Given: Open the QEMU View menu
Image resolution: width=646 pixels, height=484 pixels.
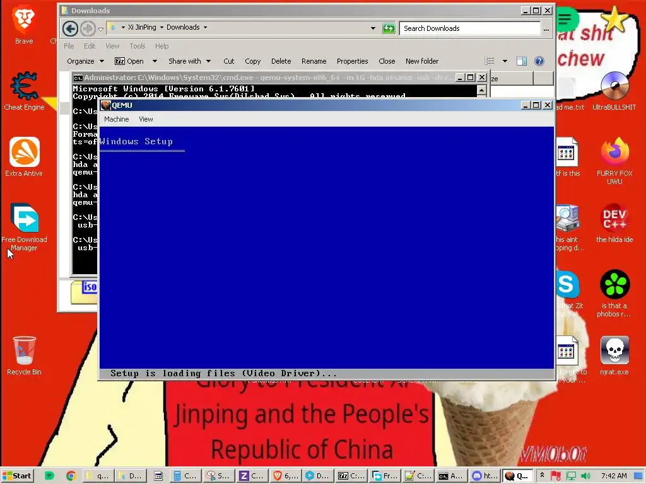Looking at the screenshot, I should tap(146, 119).
